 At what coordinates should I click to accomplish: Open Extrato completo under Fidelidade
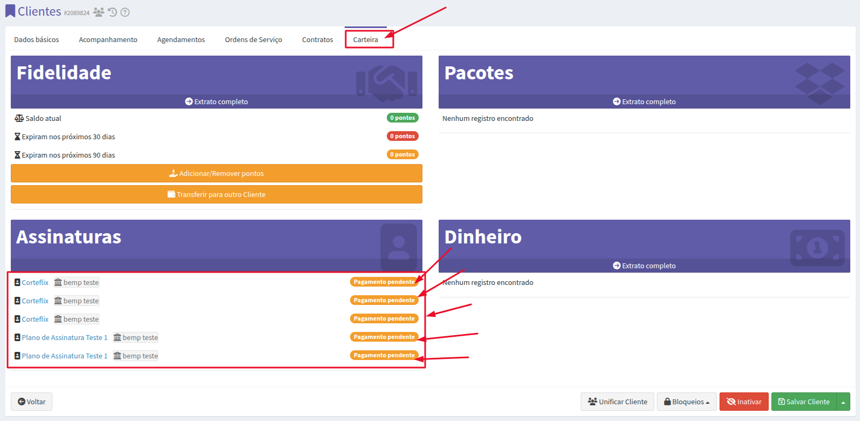click(x=217, y=101)
